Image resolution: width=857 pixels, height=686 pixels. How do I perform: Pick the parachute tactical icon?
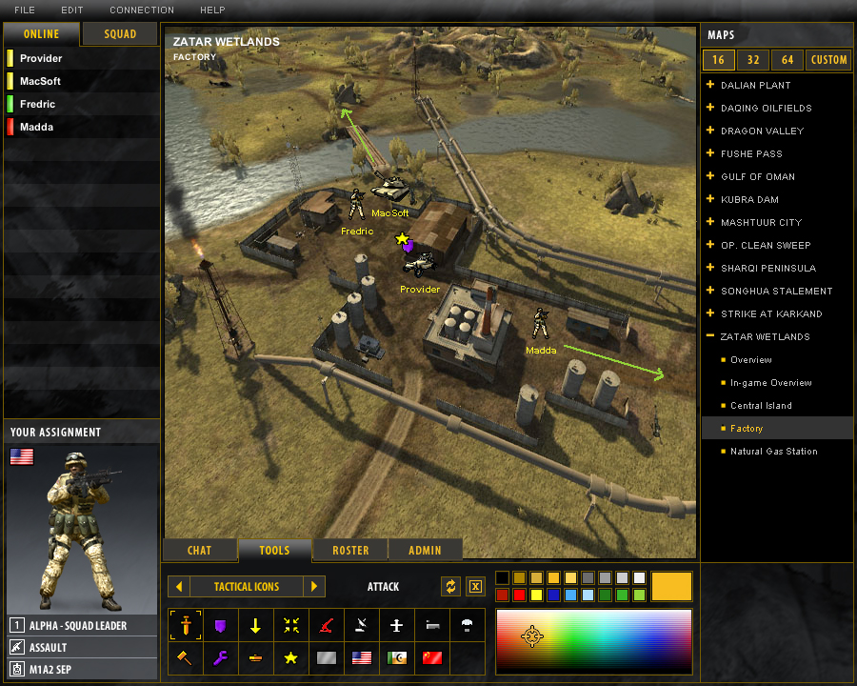point(467,626)
